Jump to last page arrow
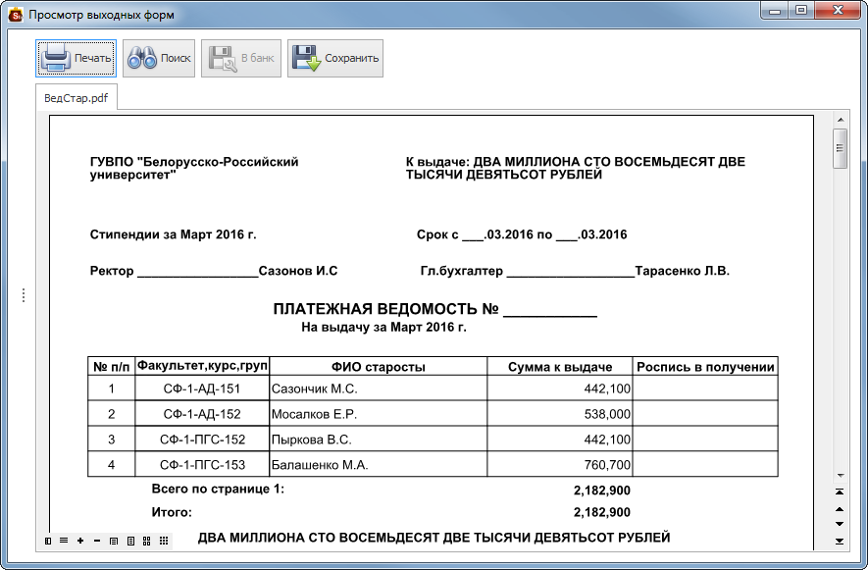The width and height of the screenshot is (868, 570). pyautogui.click(x=840, y=542)
